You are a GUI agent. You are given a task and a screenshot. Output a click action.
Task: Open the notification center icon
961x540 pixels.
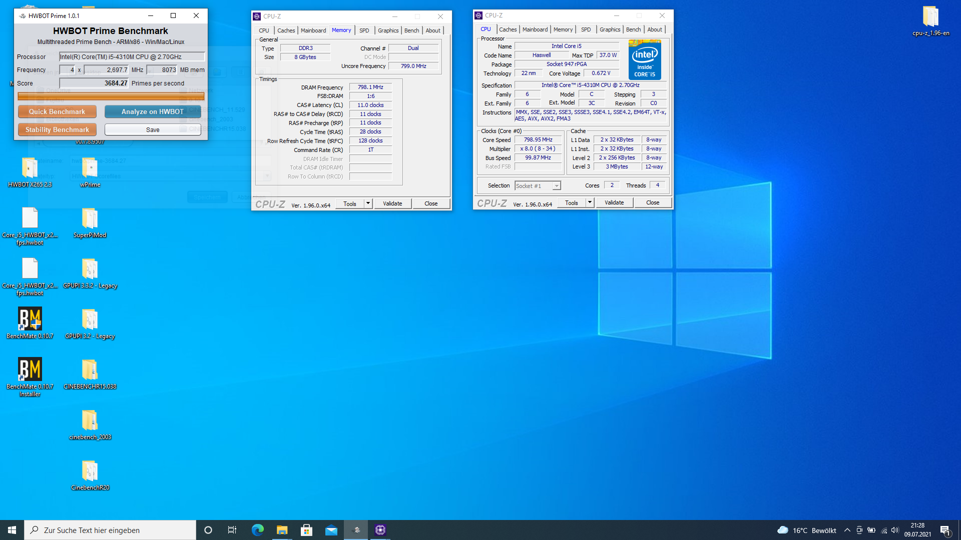click(945, 530)
